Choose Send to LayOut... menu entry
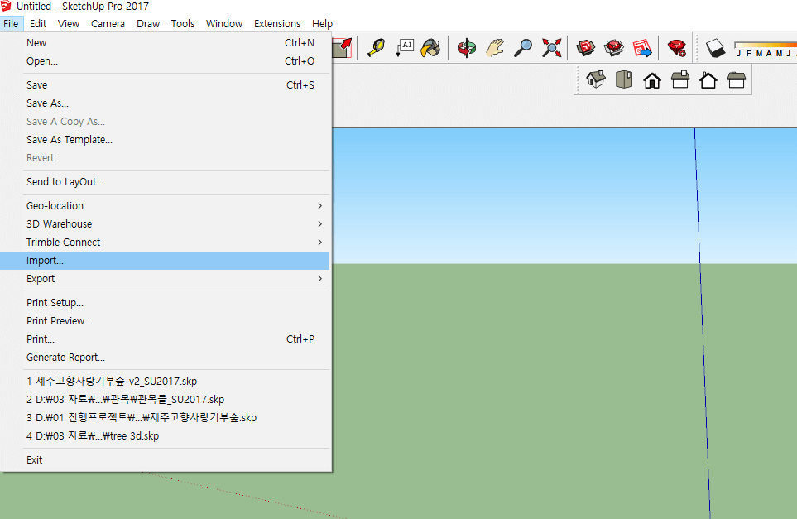The width and height of the screenshot is (797, 519). (x=165, y=182)
